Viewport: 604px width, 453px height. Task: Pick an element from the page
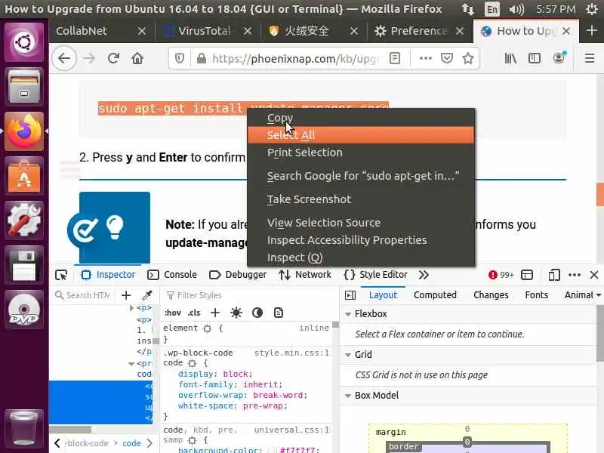[x=61, y=275]
